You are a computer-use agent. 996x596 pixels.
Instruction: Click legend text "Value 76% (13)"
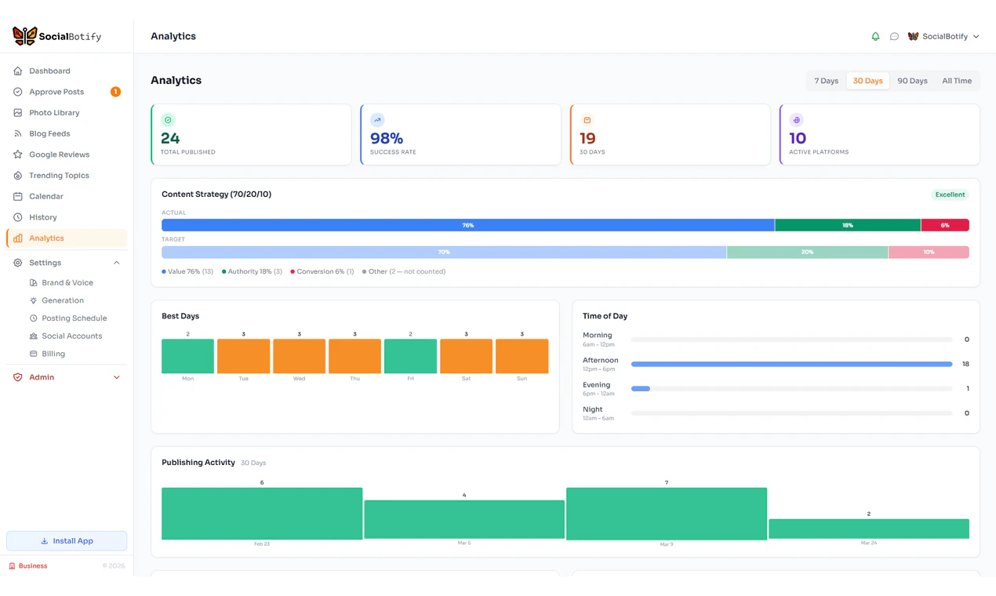[190, 271]
